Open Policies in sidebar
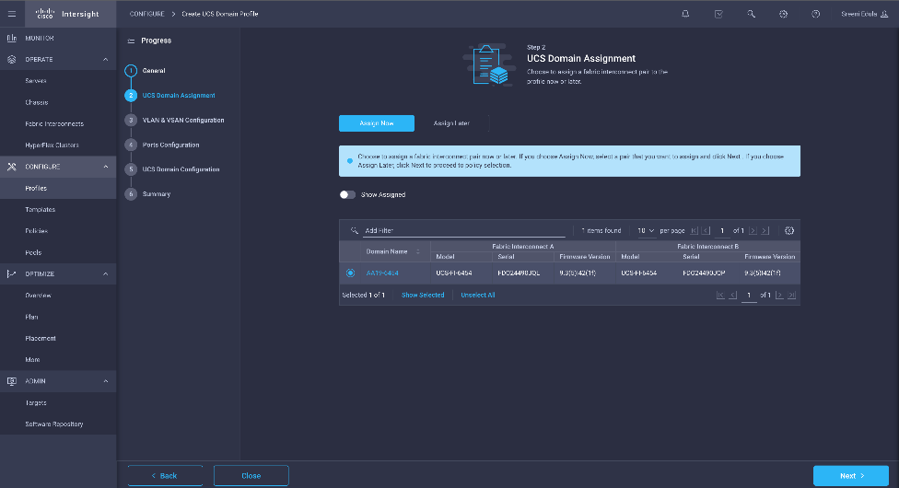899x488 pixels. (x=36, y=231)
